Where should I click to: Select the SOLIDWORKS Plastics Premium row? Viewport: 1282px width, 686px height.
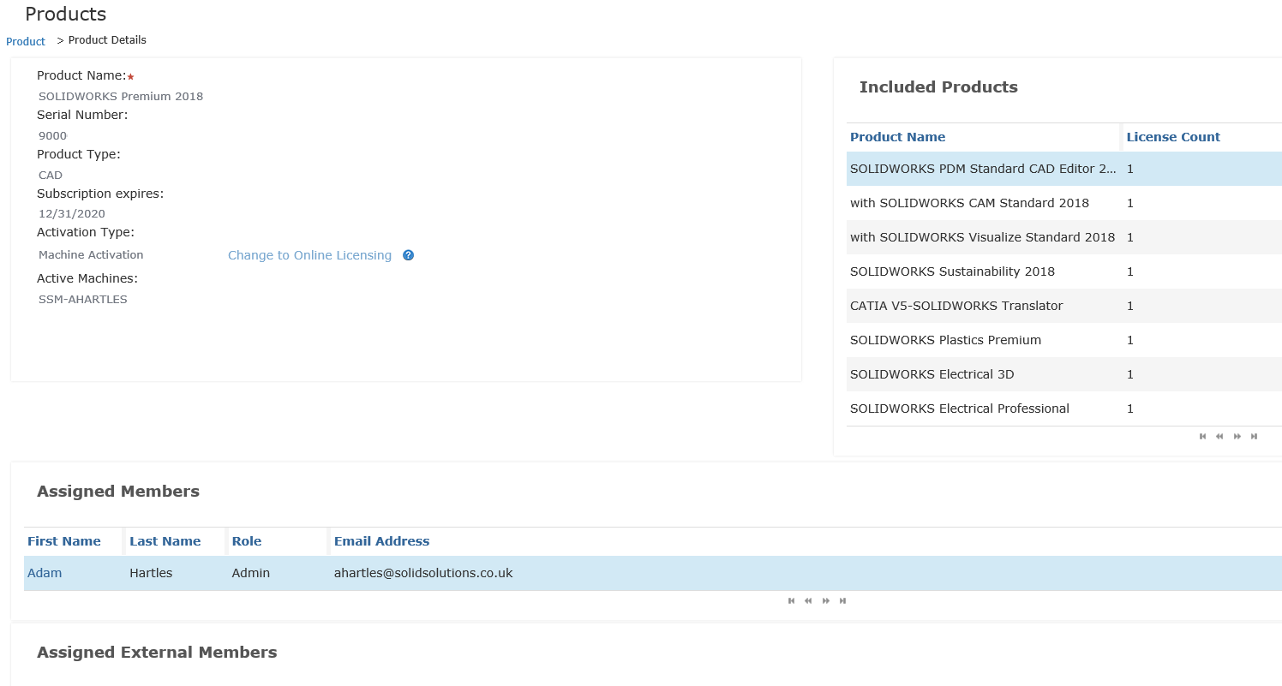(x=945, y=340)
